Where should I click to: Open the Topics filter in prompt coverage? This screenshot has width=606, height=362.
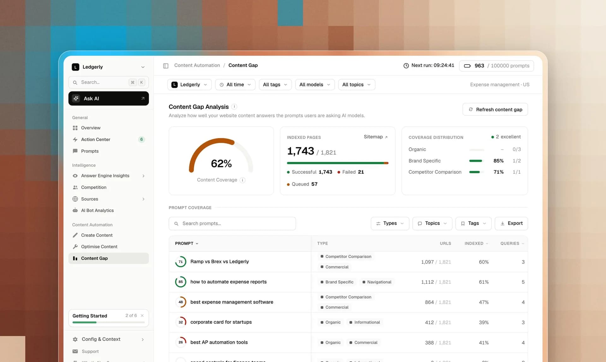click(432, 223)
